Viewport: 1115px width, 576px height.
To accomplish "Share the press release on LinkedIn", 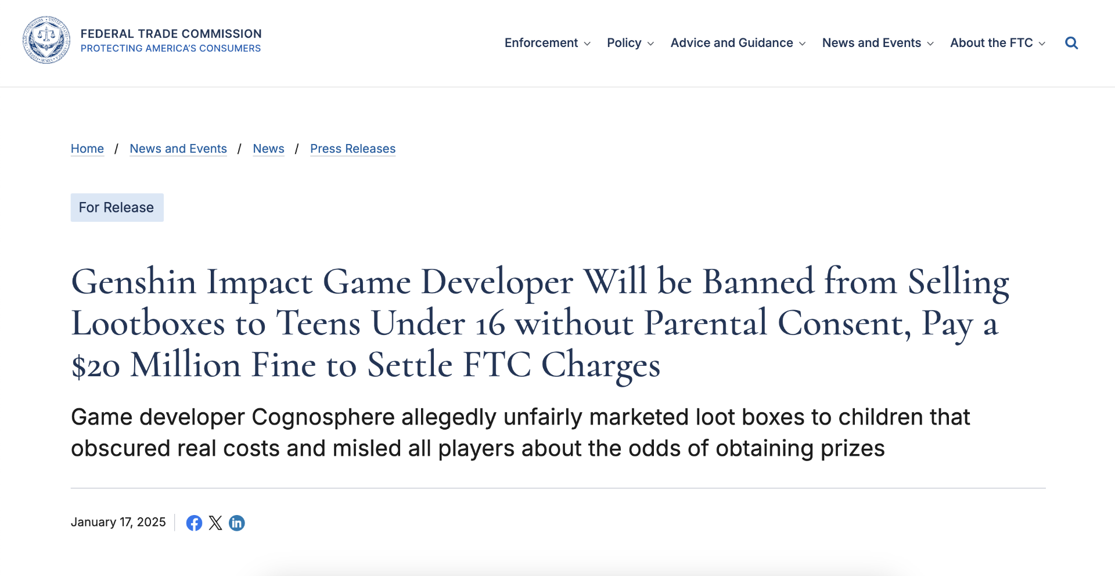I will coord(237,523).
